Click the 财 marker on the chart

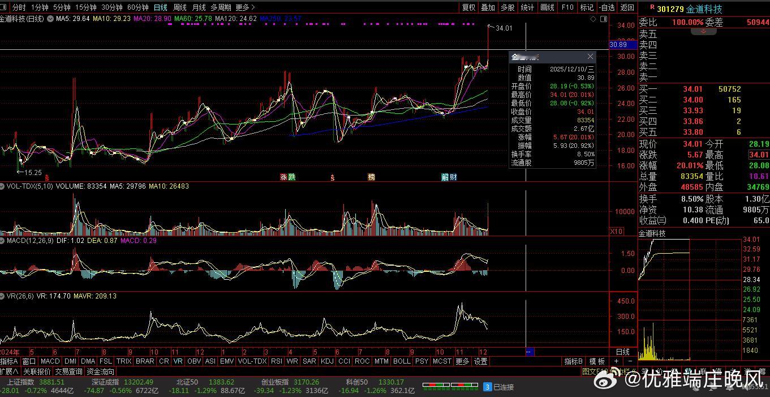click(x=454, y=177)
